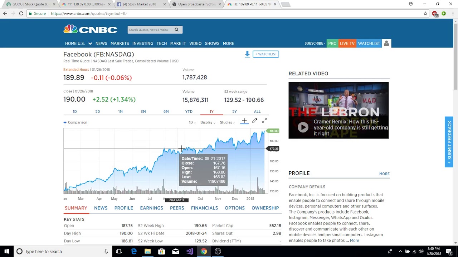458x257 pixels.
Task: Go back with the browser back arrow
Action: (x=5, y=13)
